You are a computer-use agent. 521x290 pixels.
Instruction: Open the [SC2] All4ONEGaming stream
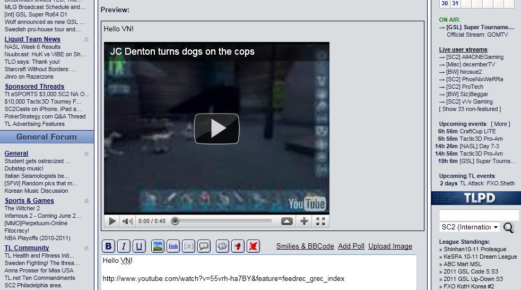click(475, 57)
